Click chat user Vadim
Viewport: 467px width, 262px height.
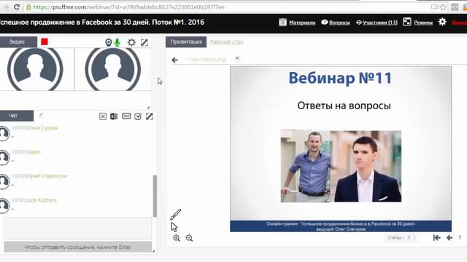tap(33, 152)
